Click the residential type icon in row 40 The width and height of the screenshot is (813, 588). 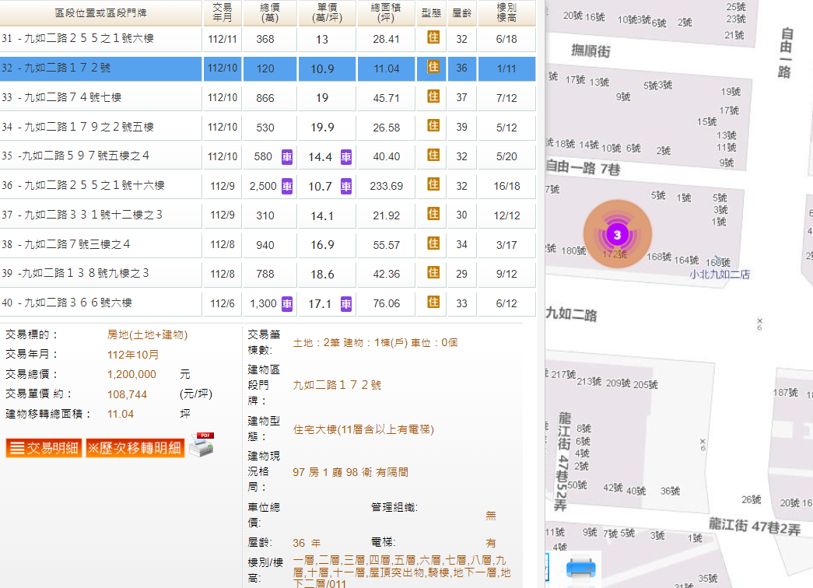tap(433, 303)
